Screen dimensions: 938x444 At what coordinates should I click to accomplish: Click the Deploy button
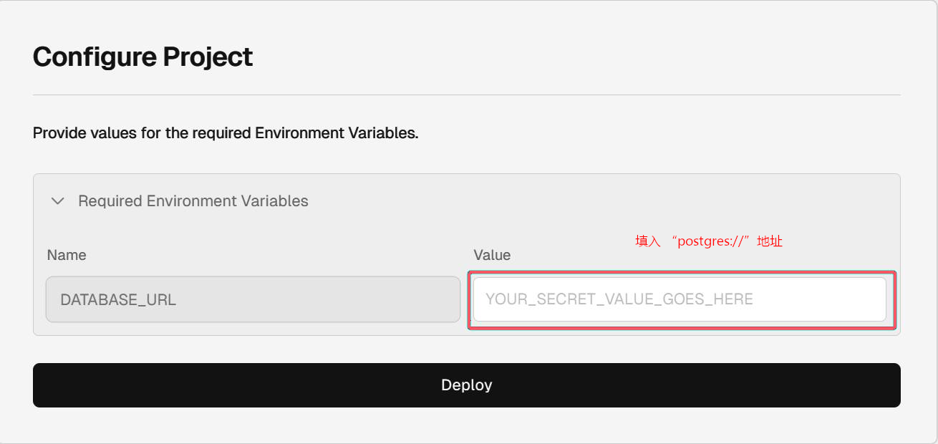[467, 385]
